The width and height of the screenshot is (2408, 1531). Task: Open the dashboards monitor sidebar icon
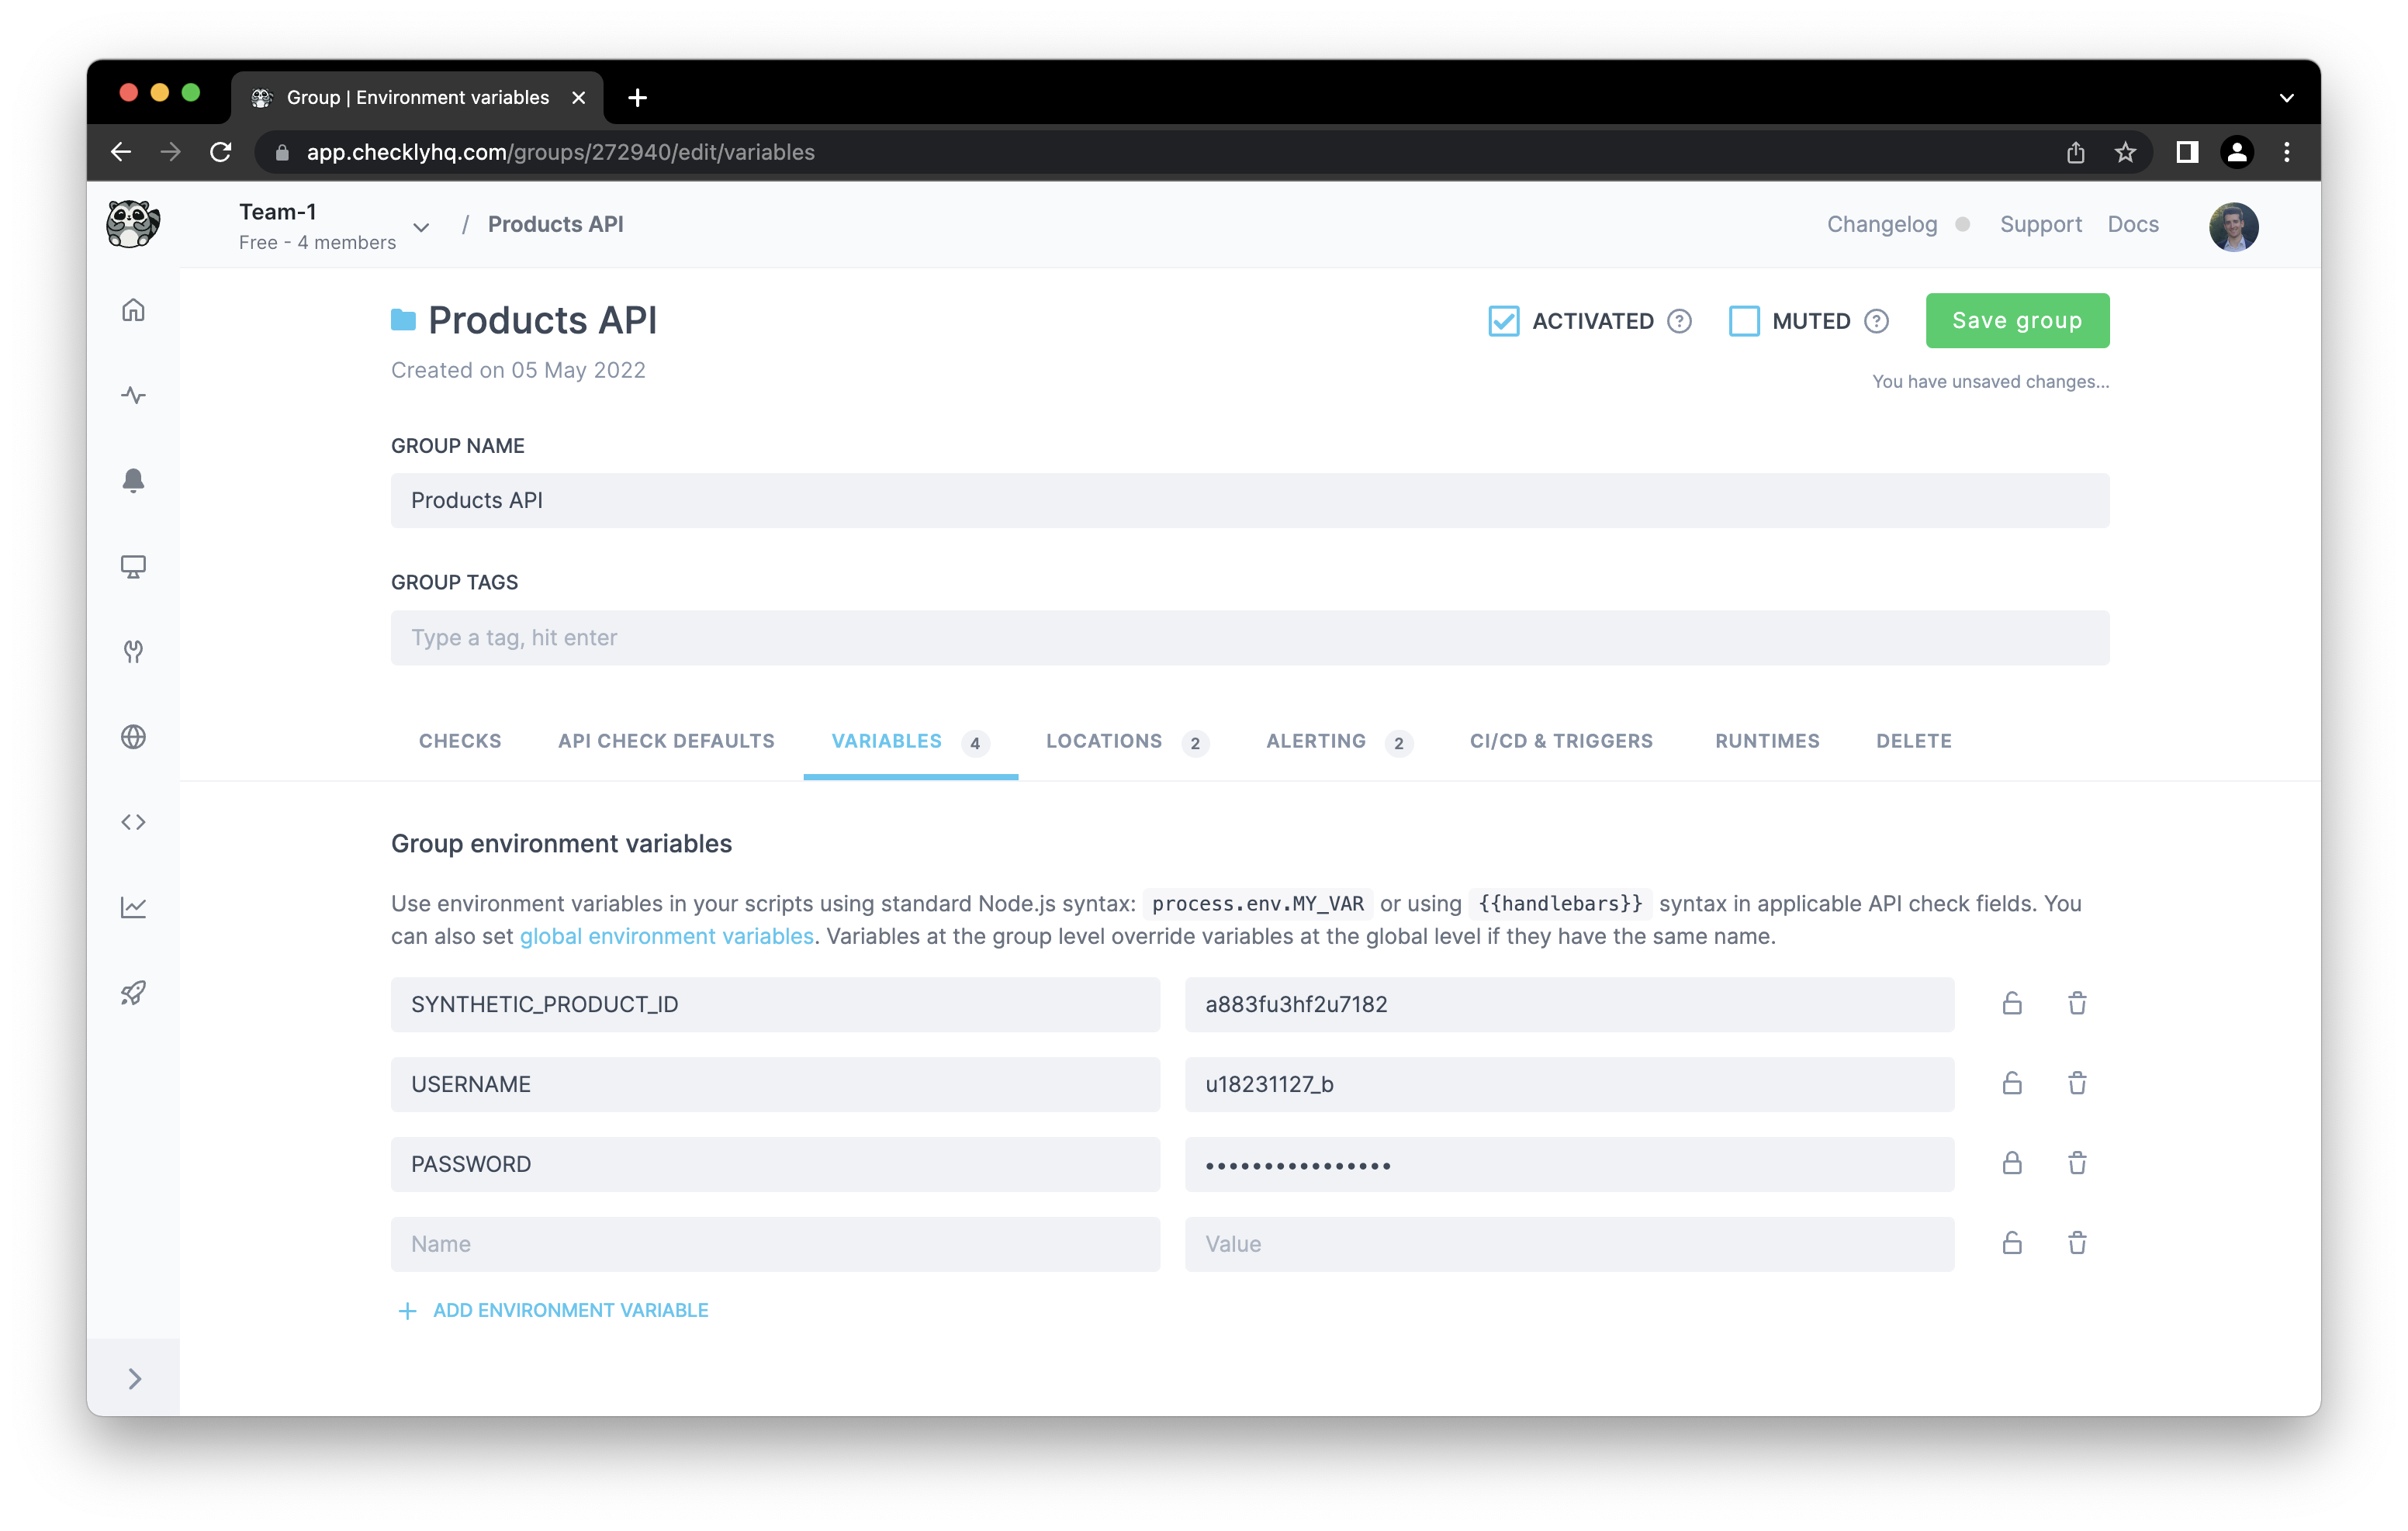pos(133,566)
